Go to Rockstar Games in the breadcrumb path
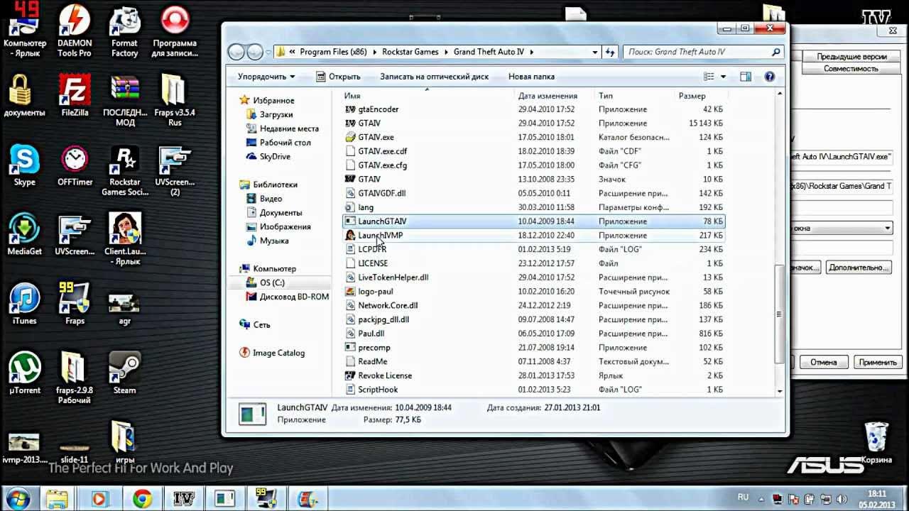The height and width of the screenshot is (511, 909). pyautogui.click(x=410, y=52)
